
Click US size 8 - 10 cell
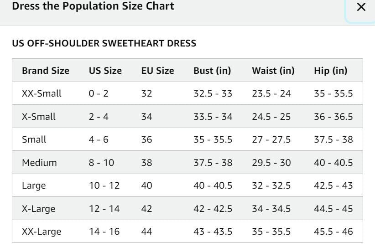[101, 163]
